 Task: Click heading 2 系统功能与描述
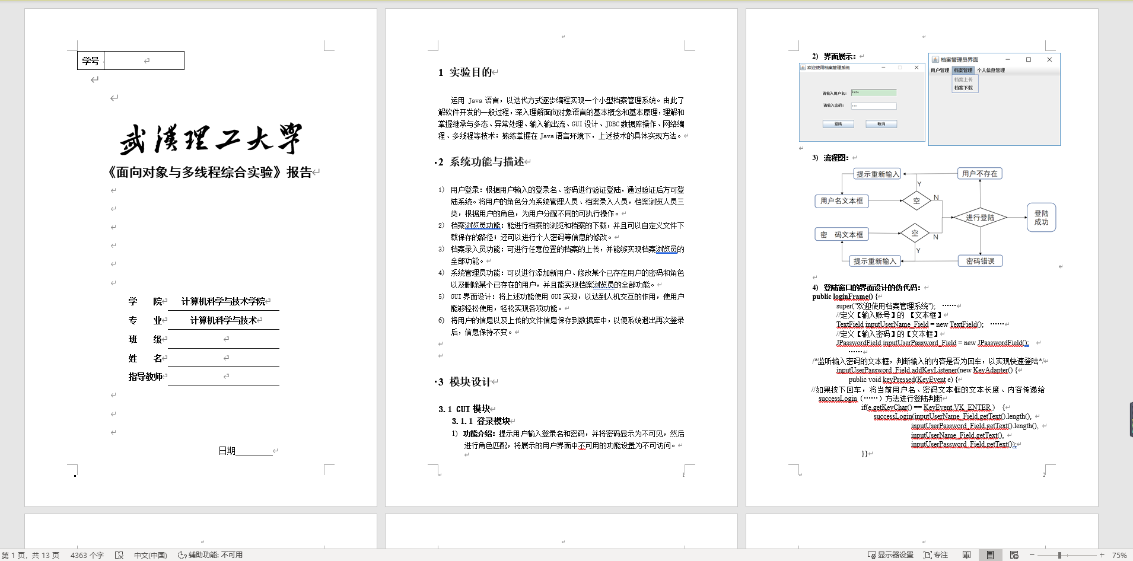click(x=481, y=162)
